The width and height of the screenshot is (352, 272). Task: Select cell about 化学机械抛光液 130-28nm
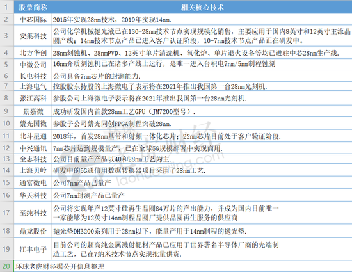(x=202, y=36)
